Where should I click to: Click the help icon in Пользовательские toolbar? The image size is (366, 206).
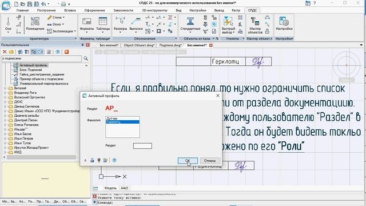[x=58, y=52]
